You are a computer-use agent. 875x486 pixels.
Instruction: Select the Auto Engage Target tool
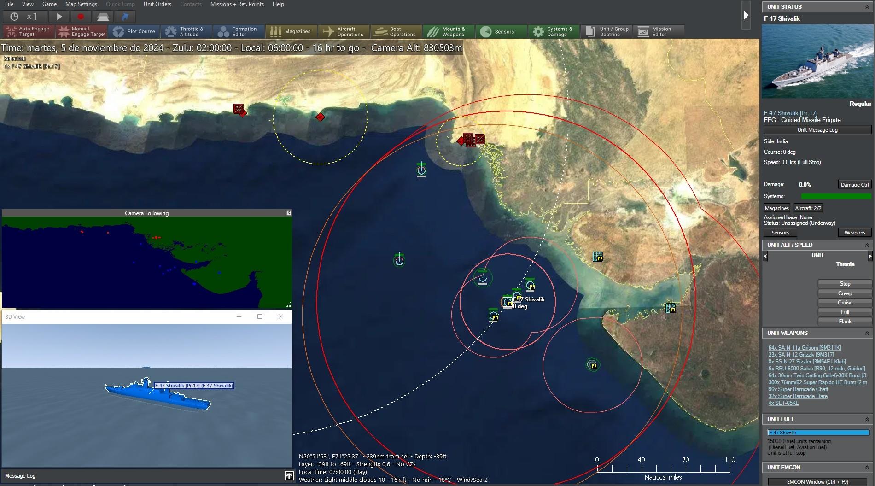tap(28, 31)
